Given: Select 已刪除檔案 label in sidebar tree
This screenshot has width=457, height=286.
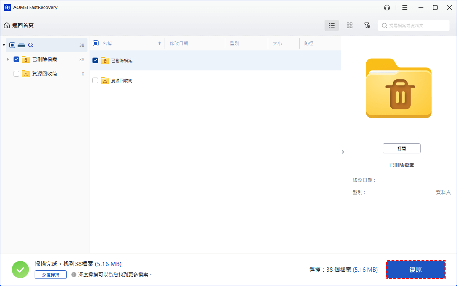Looking at the screenshot, I should pyautogui.click(x=45, y=59).
